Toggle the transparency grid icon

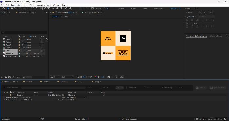click(81, 77)
